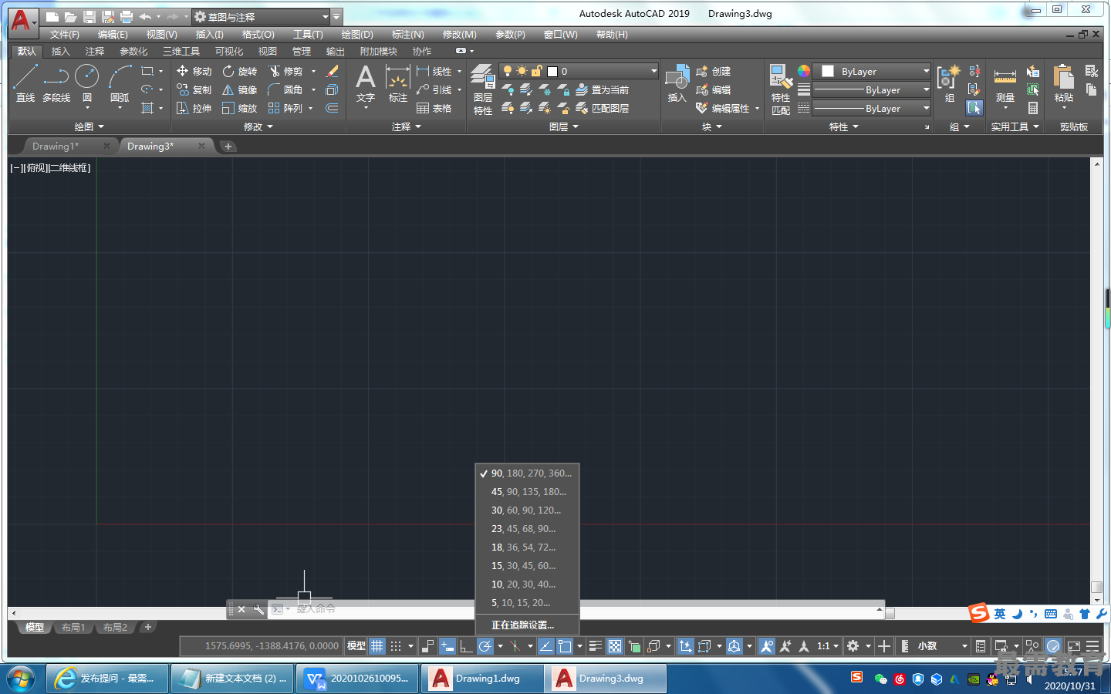Screen dimensions: 1111x694
Task: Click the 旋转 (Rotate) tool
Action: [x=240, y=71]
